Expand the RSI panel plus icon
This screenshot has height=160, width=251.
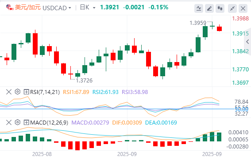pyautogui.click(x=26, y=92)
